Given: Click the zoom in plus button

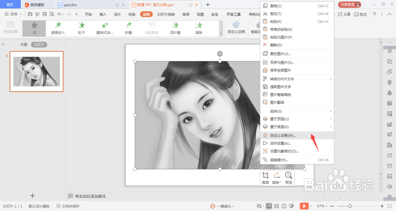Looking at the screenshot, I should point(382,206).
